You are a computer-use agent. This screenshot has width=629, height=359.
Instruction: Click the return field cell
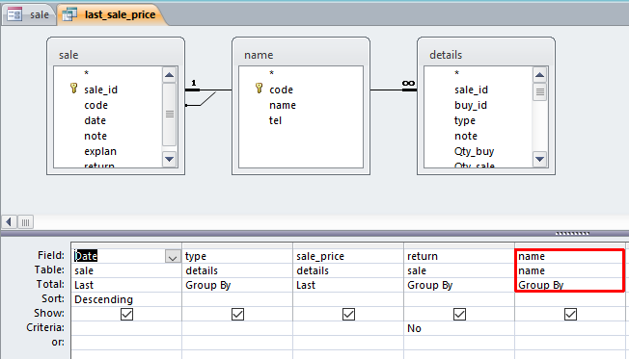pyautogui.click(x=459, y=256)
